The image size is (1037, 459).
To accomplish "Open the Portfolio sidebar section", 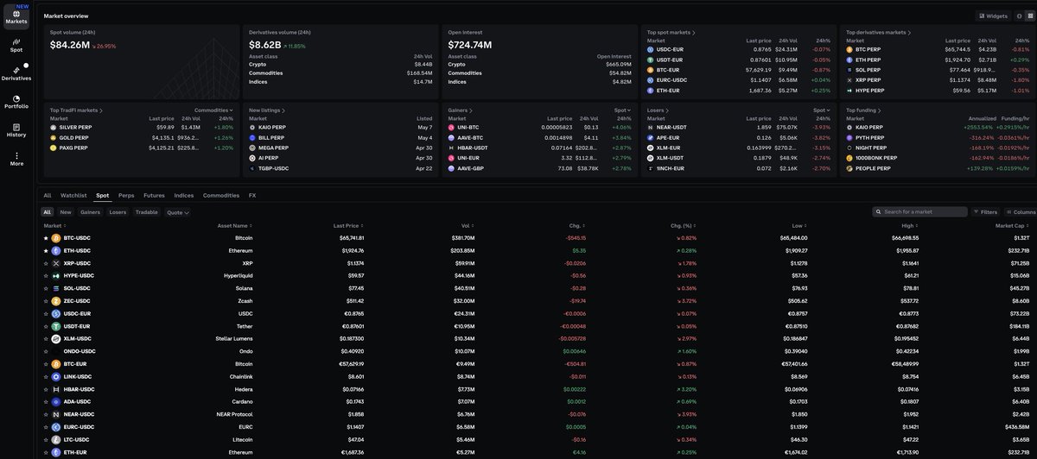I will [16, 102].
